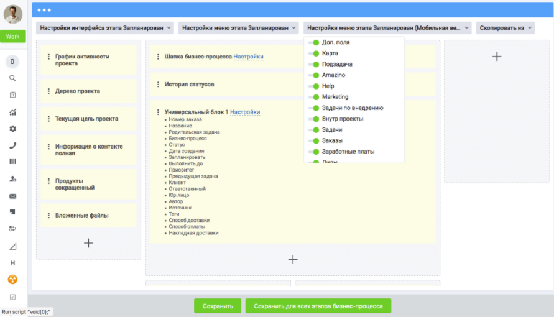Image resolution: width=554 pixels, height=317 pixels.
Task: Click the notification counter showing 0
Action: [12, 62]
